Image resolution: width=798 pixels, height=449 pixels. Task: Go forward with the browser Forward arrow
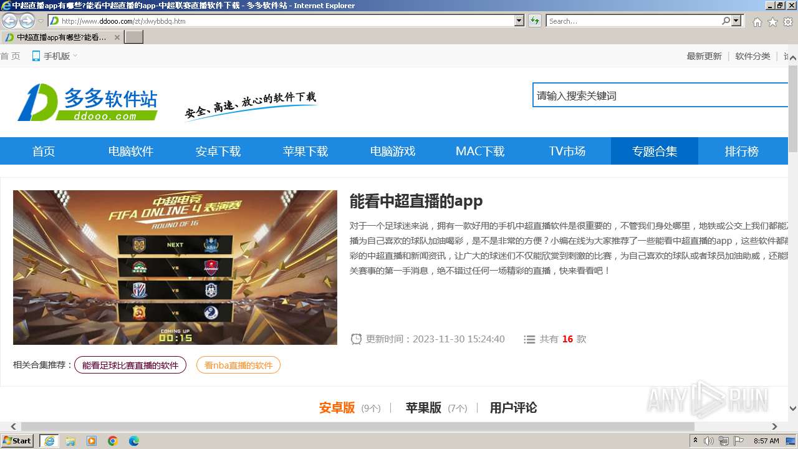coord(27,21)
